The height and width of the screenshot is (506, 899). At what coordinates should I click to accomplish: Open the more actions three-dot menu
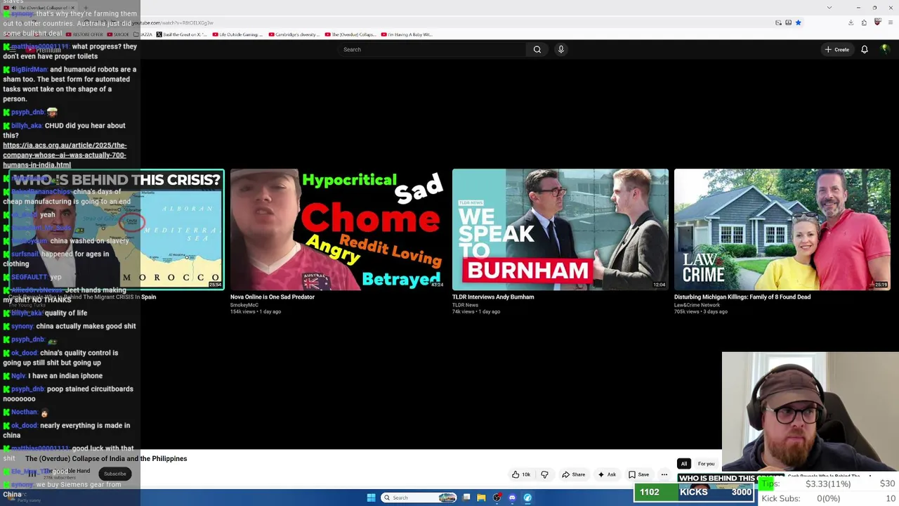(664, 474)
